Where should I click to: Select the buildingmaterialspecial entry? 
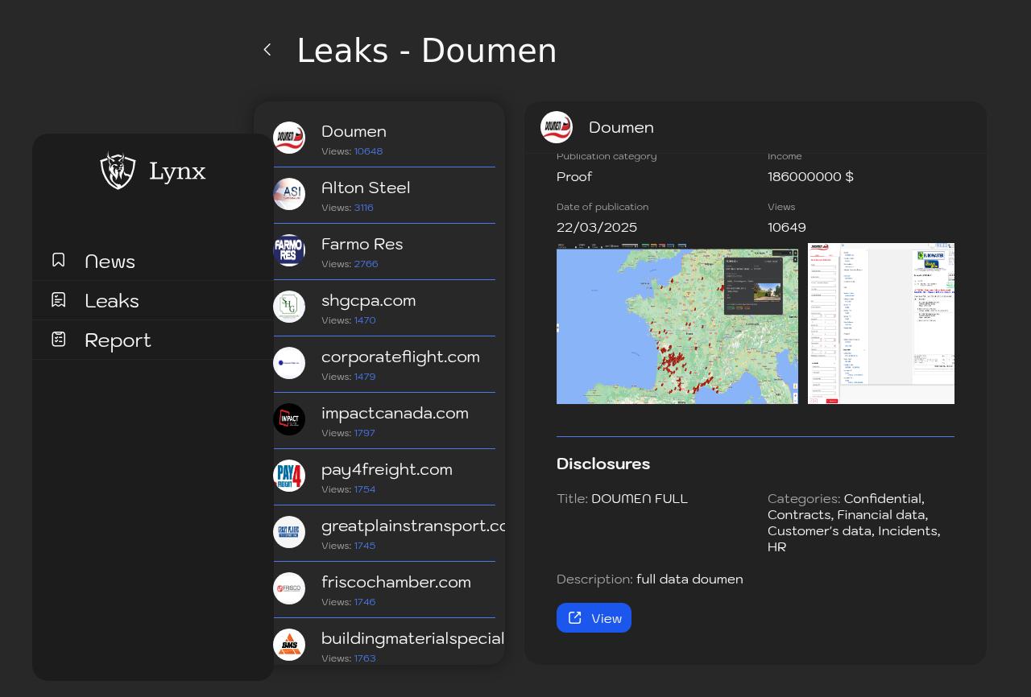coord(413,638)
